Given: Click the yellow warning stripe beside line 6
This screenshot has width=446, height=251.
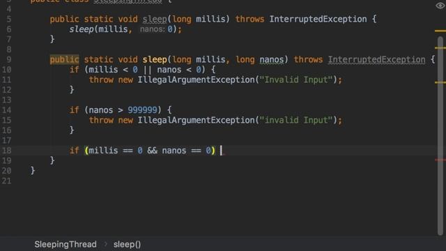Looking at the screenshot, I should 440,31.
